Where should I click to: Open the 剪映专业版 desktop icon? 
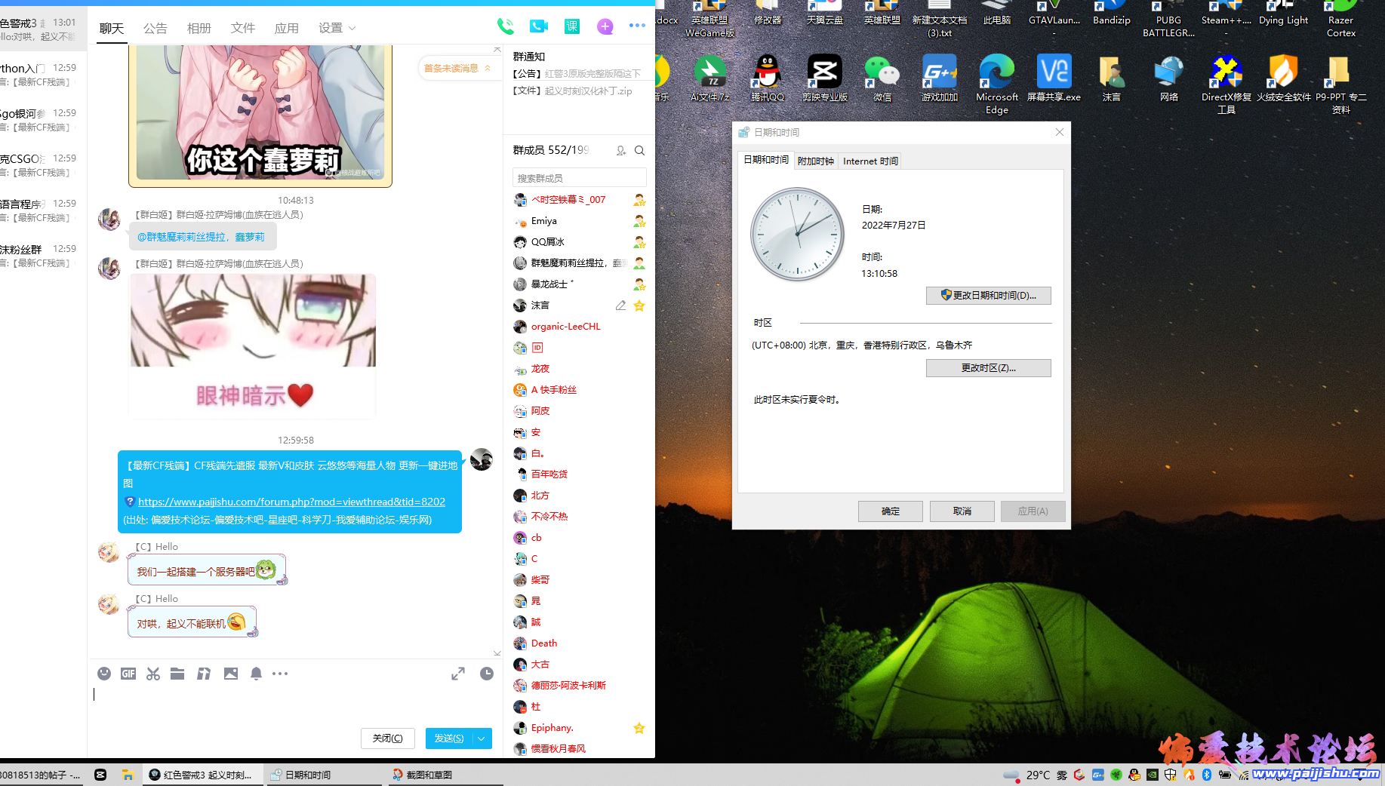pos(825,78)
